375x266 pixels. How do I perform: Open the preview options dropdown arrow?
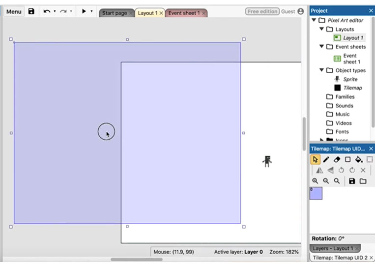pyautogui.click(x=91, y=11)
